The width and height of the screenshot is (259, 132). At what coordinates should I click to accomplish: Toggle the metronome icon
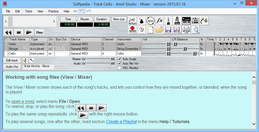pyautogui.click(x=142, y=21)
